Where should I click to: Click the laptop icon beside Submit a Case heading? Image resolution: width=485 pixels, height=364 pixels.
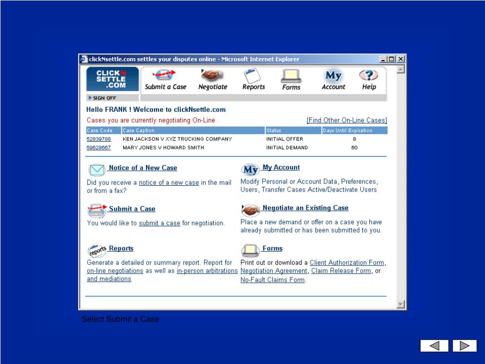pyautogui.click(x=97, y=211)
